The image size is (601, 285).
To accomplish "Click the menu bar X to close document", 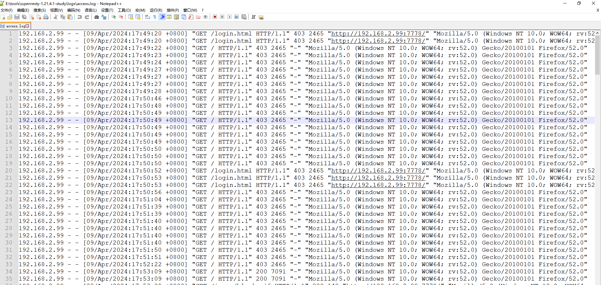I will pos(598,10).
